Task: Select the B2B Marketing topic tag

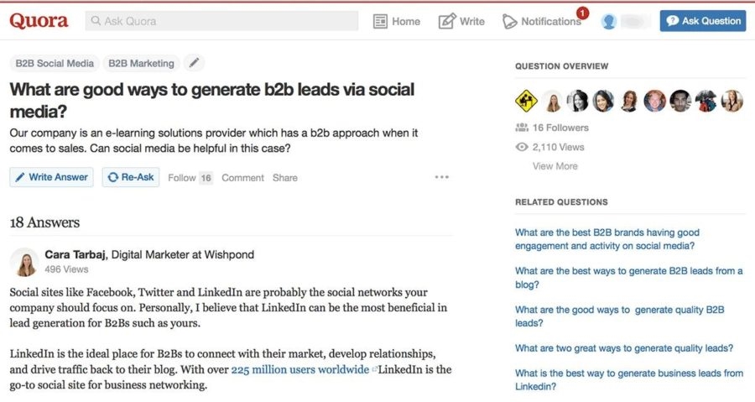Action: point(141,63)
